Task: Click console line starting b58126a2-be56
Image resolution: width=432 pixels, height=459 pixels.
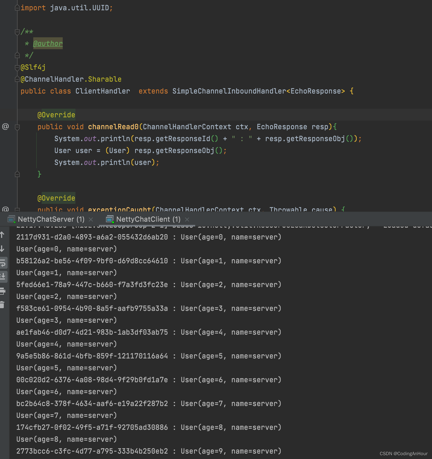Action: [149, 261]
